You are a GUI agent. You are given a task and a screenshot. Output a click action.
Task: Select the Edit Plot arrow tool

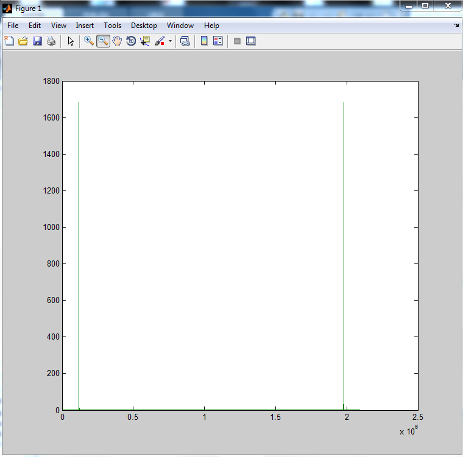coord(71,41)
